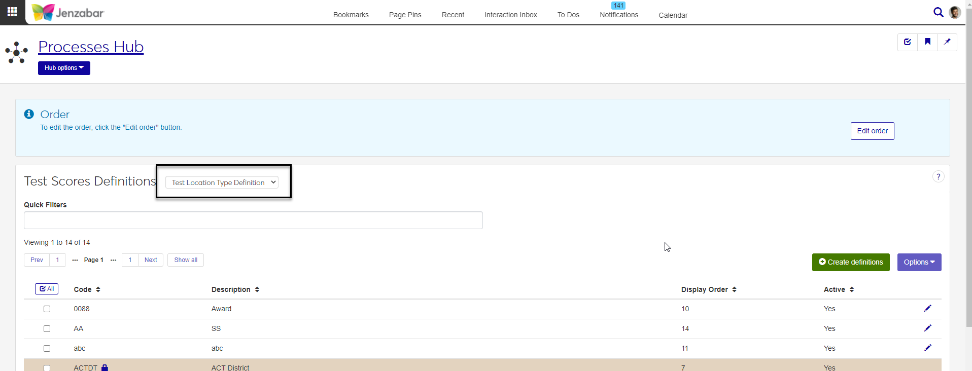
Task: Pin this page with the pushpin icon
Action: pos(947,42)
